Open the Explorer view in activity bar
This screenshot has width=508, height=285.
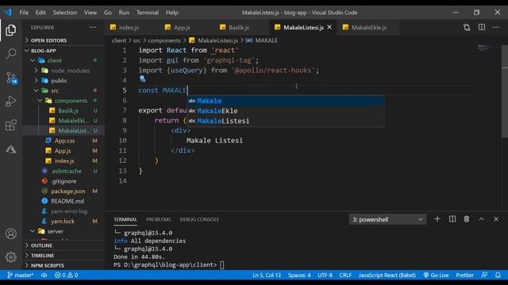click(10, 30)
